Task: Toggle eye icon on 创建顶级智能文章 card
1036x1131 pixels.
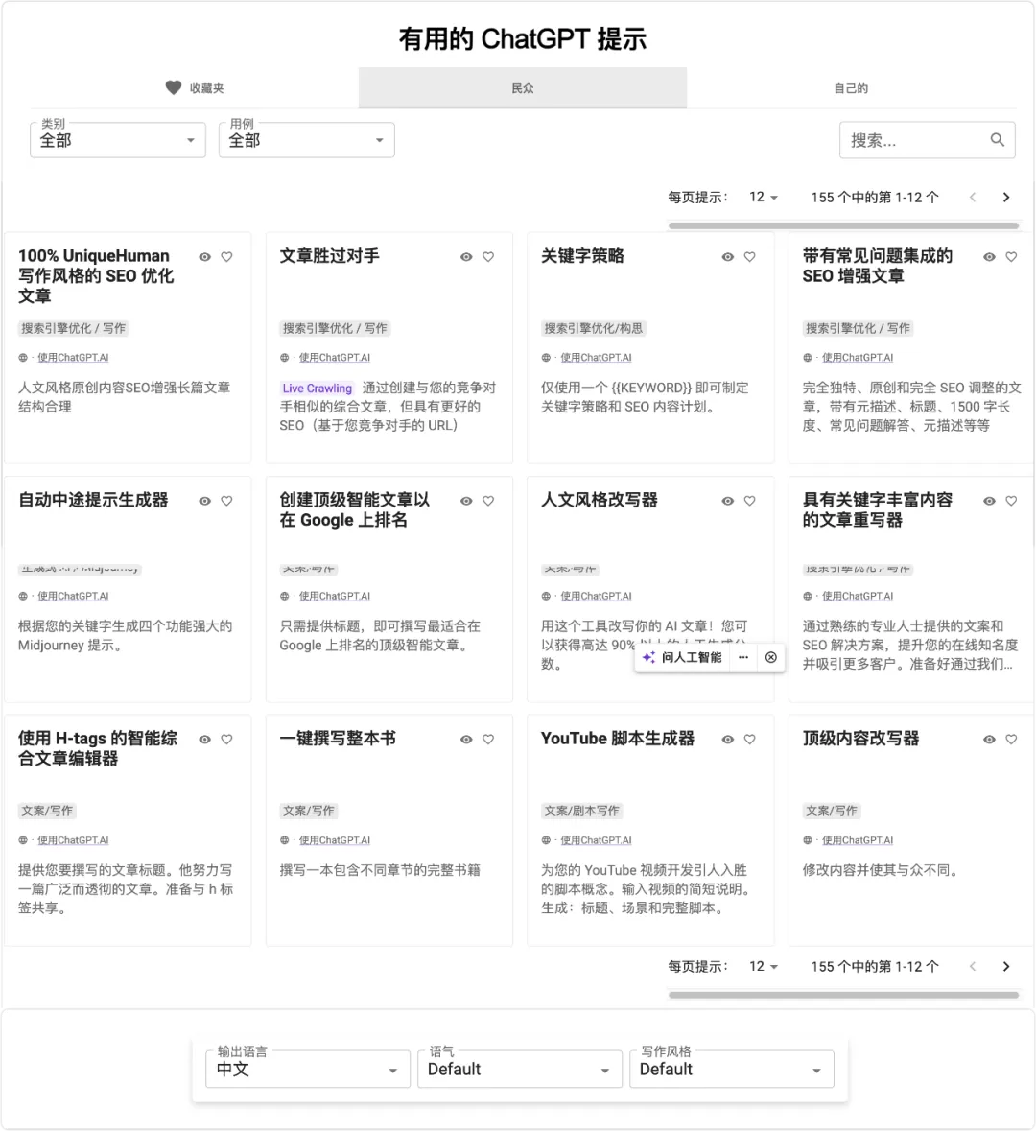Action: pos(466,501)
